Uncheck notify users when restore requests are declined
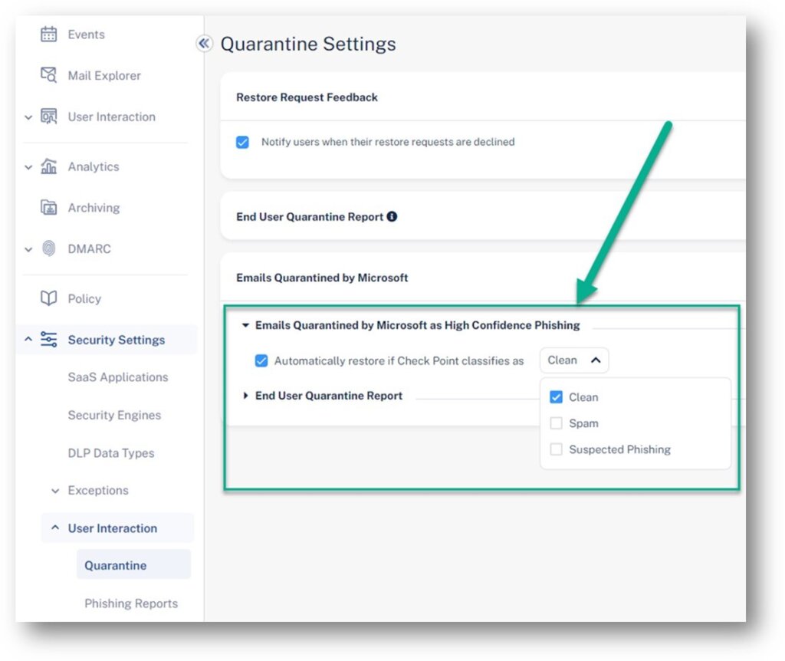Screen dimensions: 785x661 pos(243,142)
